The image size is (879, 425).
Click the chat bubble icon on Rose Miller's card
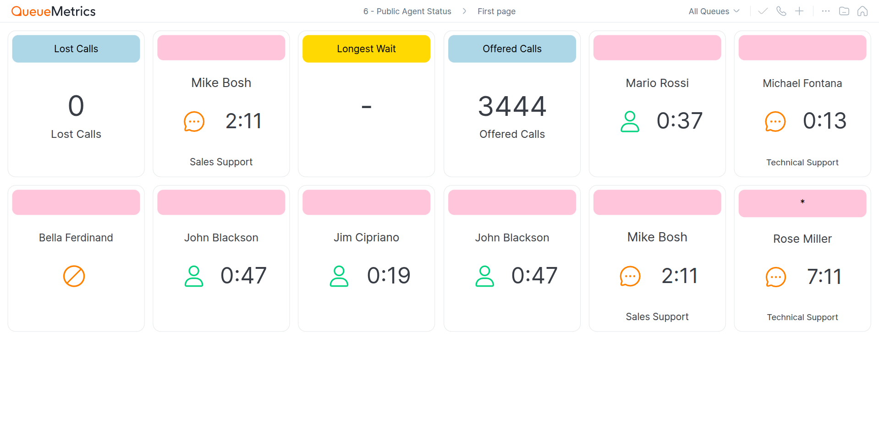click(x=775, y=276)
